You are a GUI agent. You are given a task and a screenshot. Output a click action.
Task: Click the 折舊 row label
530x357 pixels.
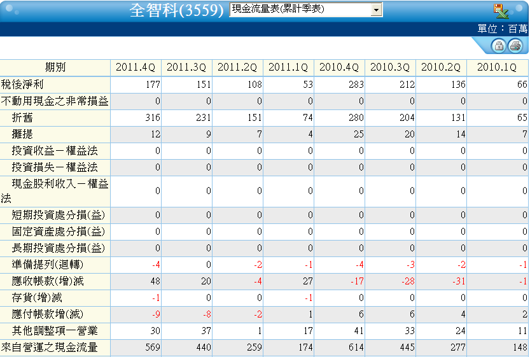(22, 118)
